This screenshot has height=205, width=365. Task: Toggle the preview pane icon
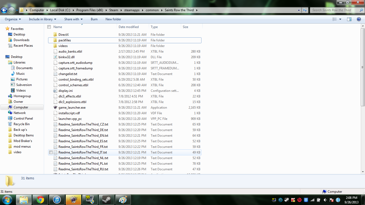(x=349, y=19)
